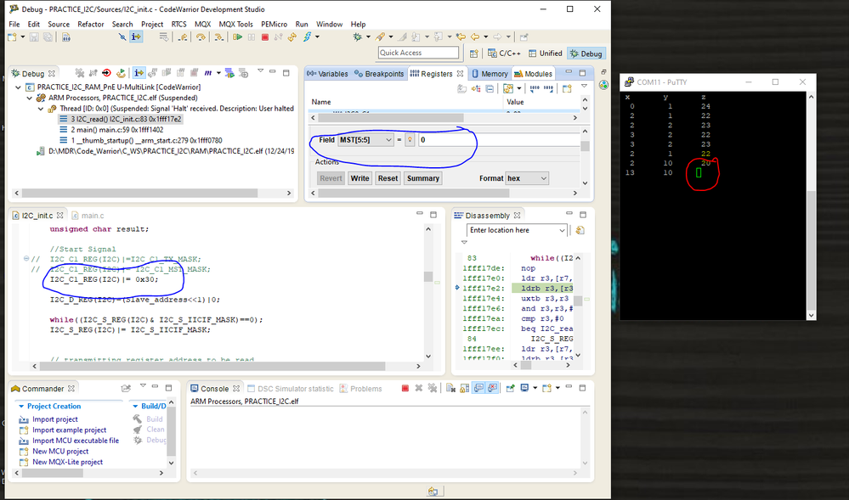This screenshot has height=500, width=849.
Task: Open dropdown arrow beside Debug launch icon
Action: point(368,37)
